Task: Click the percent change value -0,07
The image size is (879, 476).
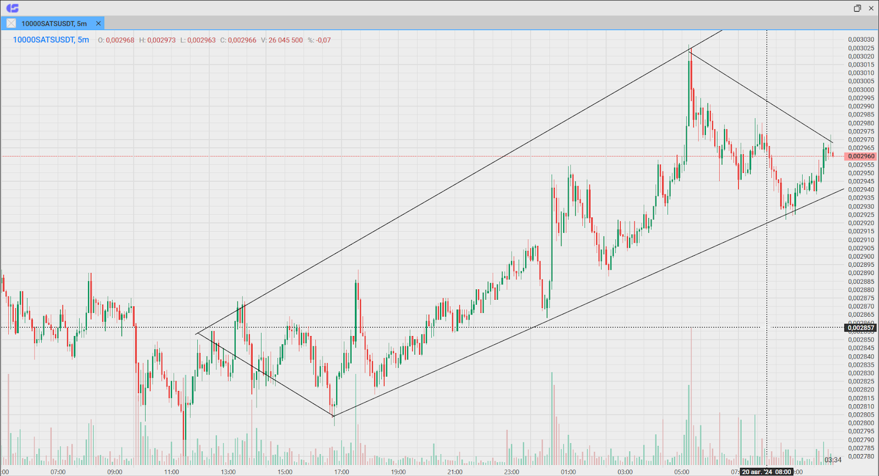Action: (323, 40)
